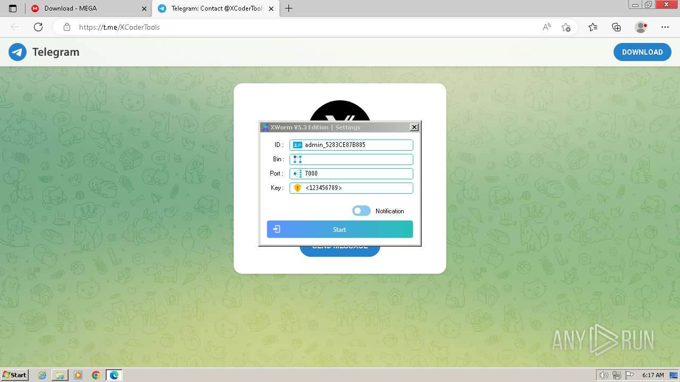Viewport: 680px width, 382px height.
Task: Add this page to favorites
Action: (566, 27)
